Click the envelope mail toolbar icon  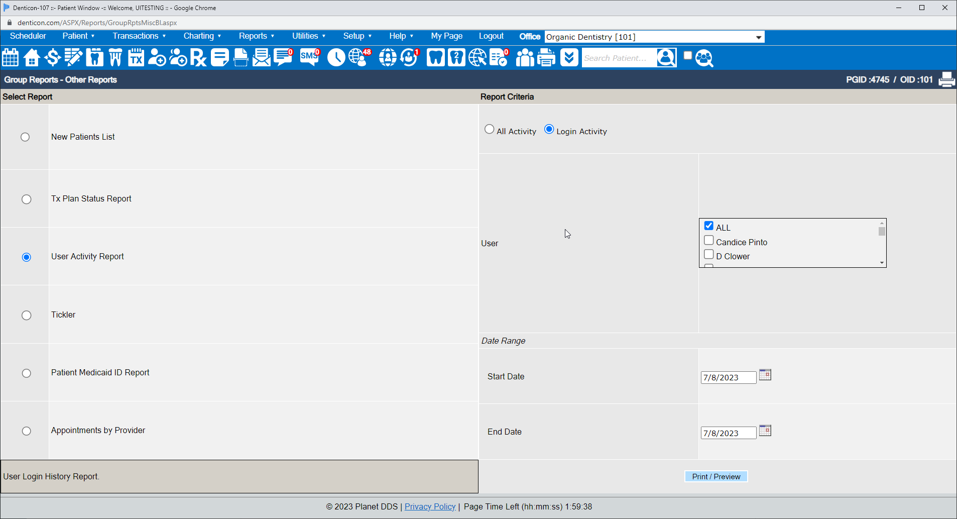coord(261,58)
